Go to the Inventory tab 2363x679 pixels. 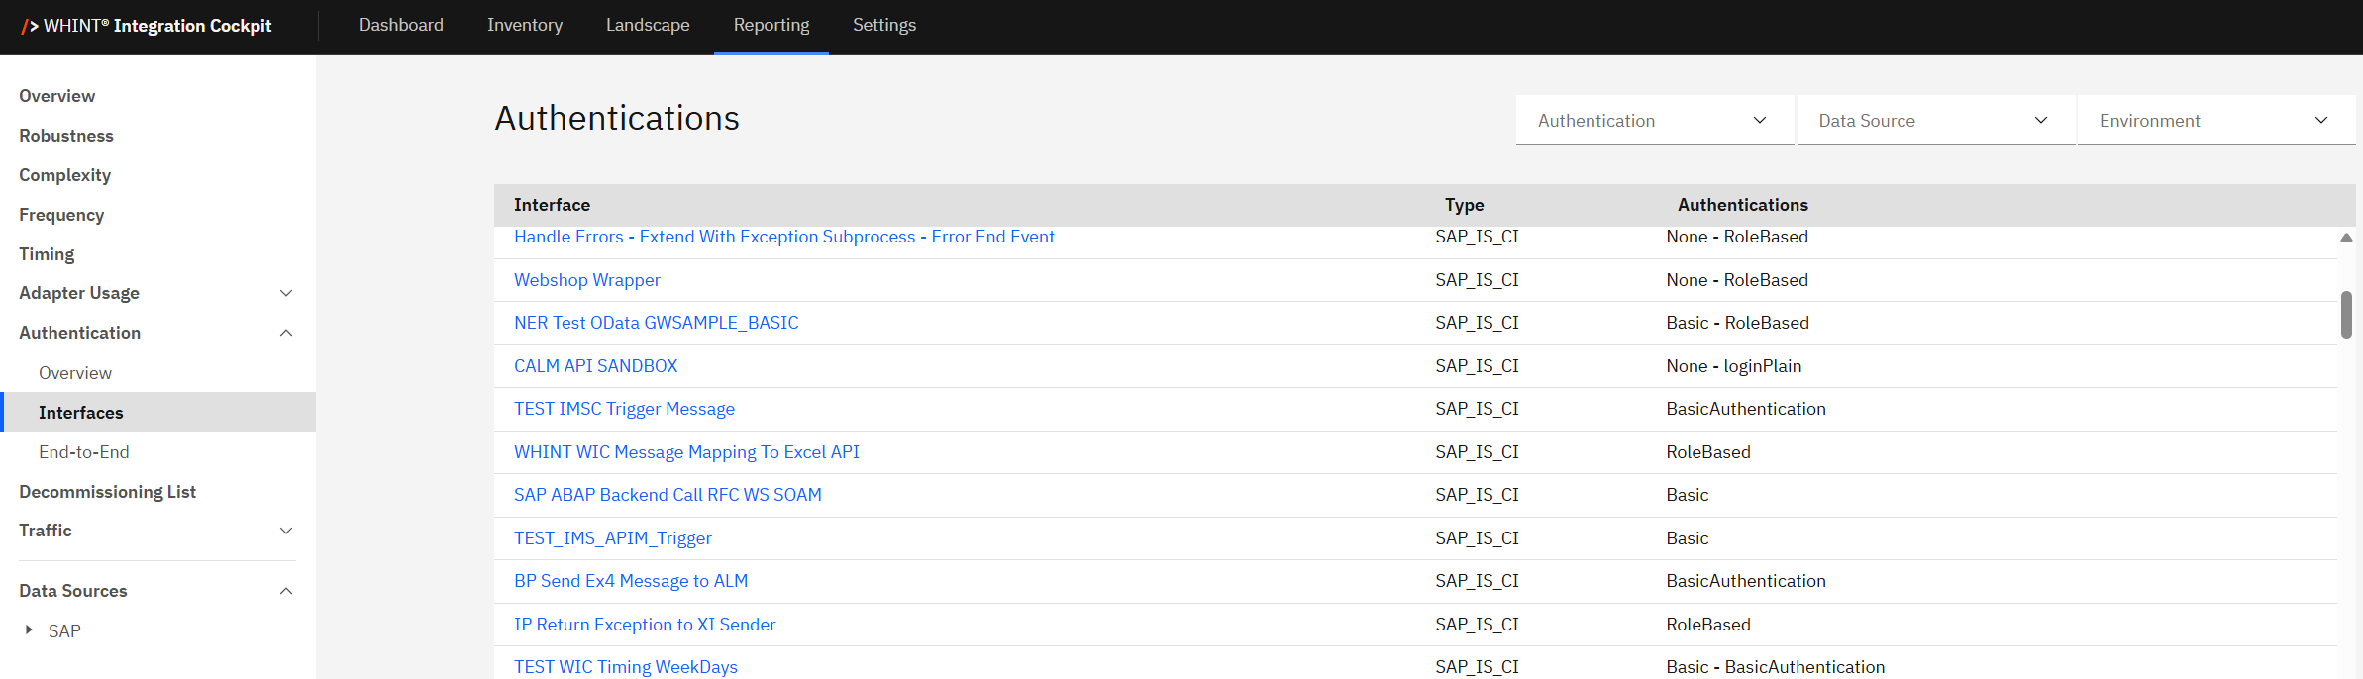[x=524, y=26]
